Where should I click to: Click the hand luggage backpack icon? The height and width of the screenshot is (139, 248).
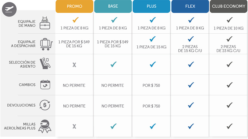pyautogui.click(x=45, y=23)
